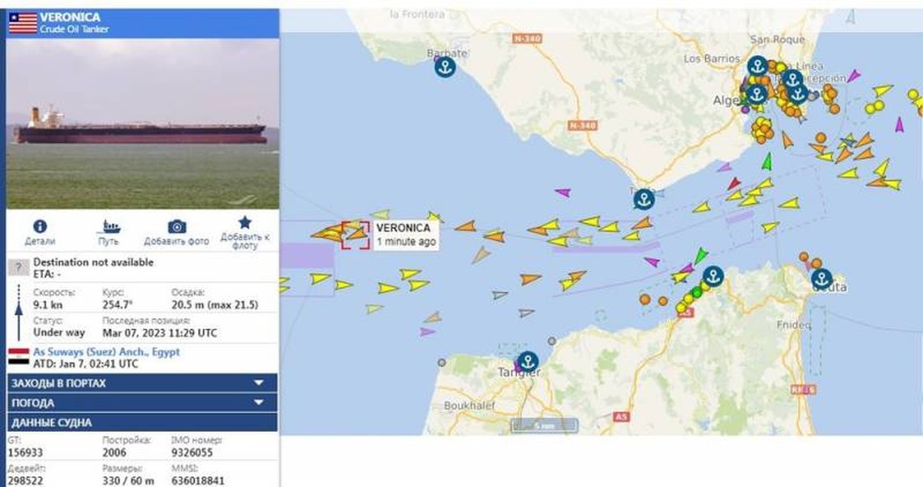Click the VERONICA map tooltip label
The width and height of the screenshot is (923, 487).
406,235
